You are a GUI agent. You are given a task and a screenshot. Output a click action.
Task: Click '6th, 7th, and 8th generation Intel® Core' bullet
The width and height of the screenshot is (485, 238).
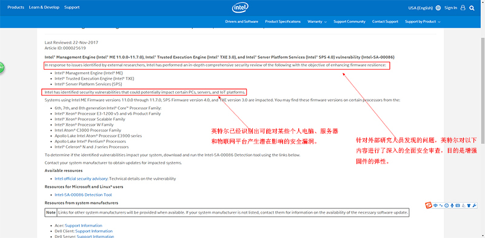coord(108,108)
